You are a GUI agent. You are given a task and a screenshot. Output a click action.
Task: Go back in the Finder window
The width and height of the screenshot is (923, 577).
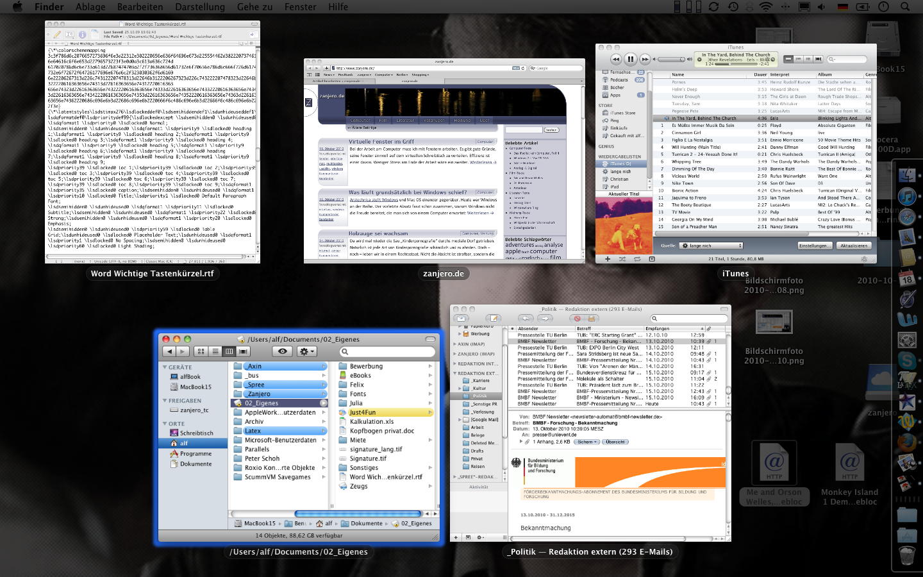(169, 351)
